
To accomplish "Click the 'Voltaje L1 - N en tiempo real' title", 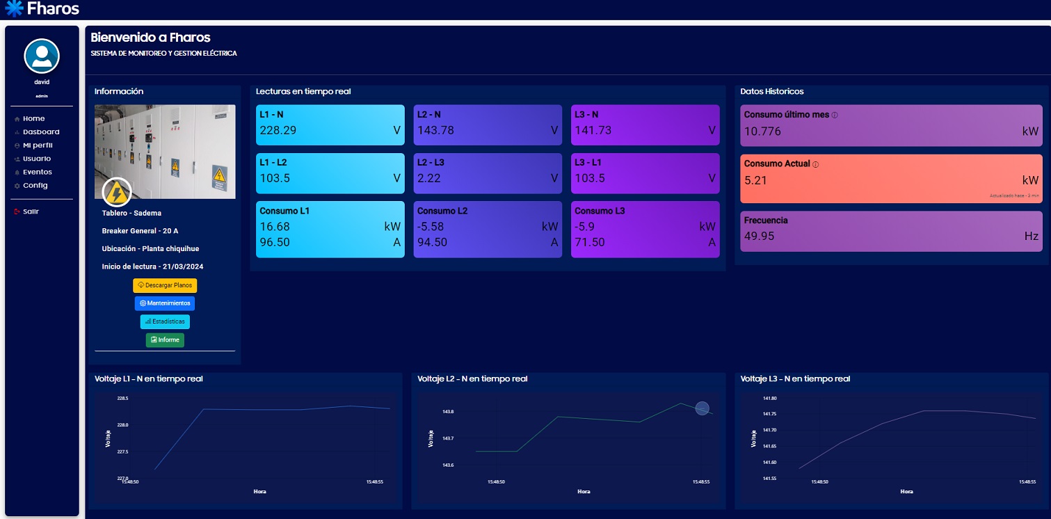I will click(x=149, y=379).
